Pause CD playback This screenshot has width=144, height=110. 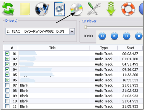coord(127,36)
